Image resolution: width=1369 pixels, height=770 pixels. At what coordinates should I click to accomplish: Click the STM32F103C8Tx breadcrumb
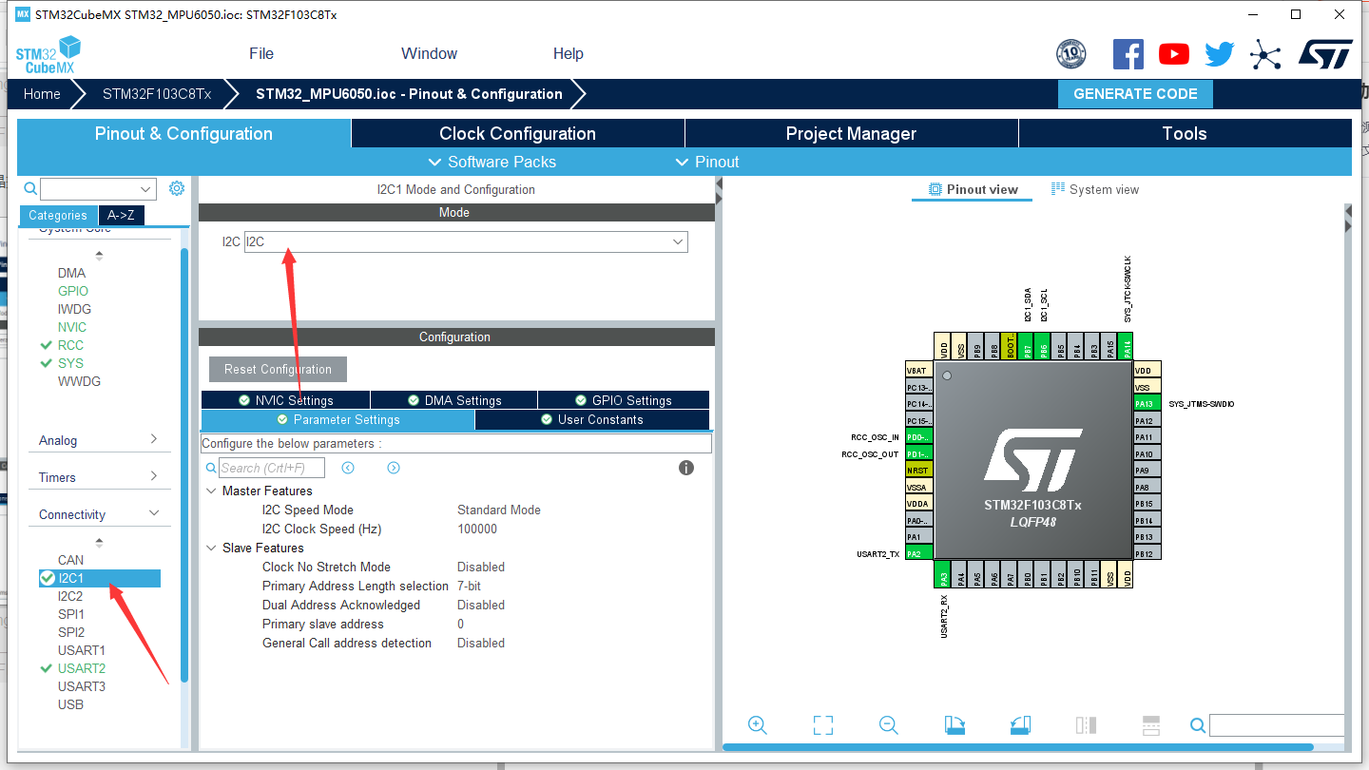point(157,93)
